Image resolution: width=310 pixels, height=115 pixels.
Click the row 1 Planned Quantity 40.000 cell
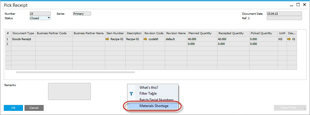click(202, 39)
